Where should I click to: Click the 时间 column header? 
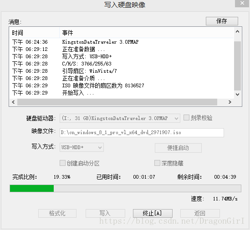(35, 33)
